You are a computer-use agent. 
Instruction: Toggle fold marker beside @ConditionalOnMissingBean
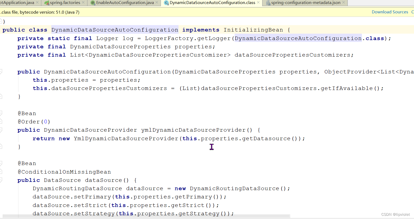click(1, 171)
